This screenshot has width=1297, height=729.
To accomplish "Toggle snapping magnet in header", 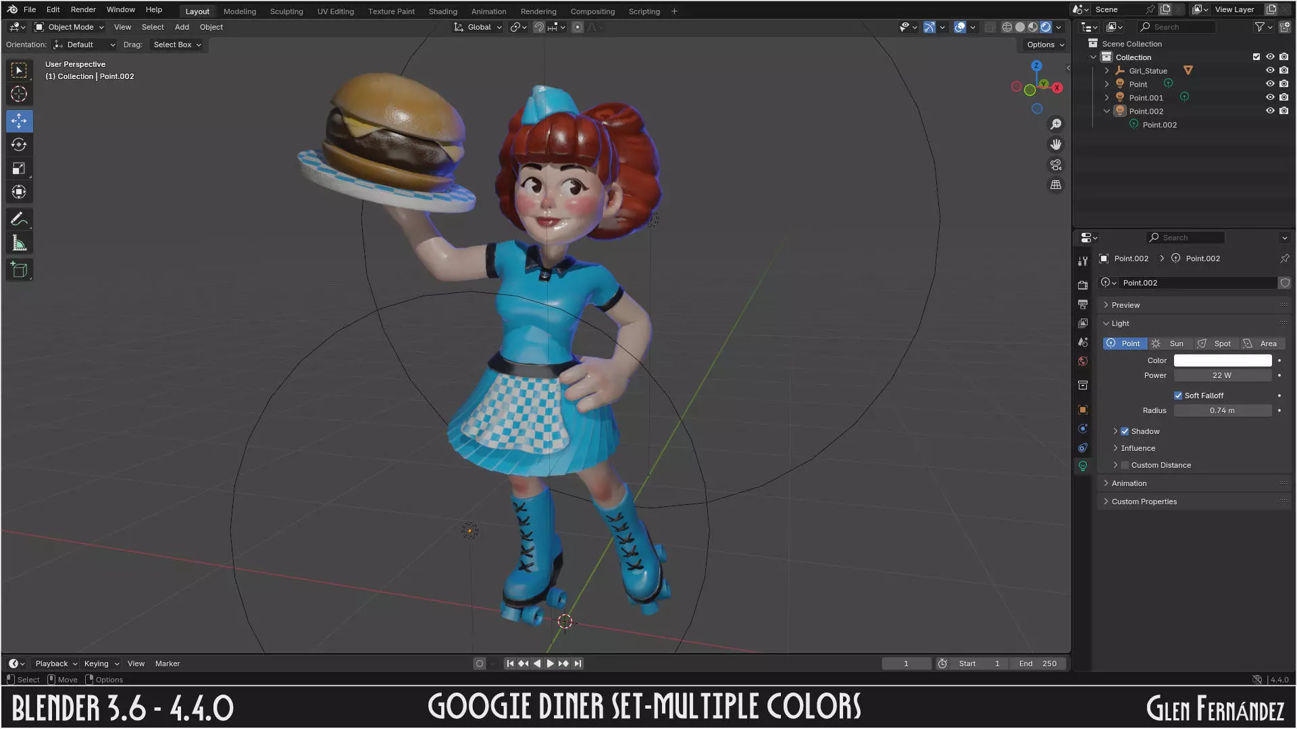I will click(539, 27).
